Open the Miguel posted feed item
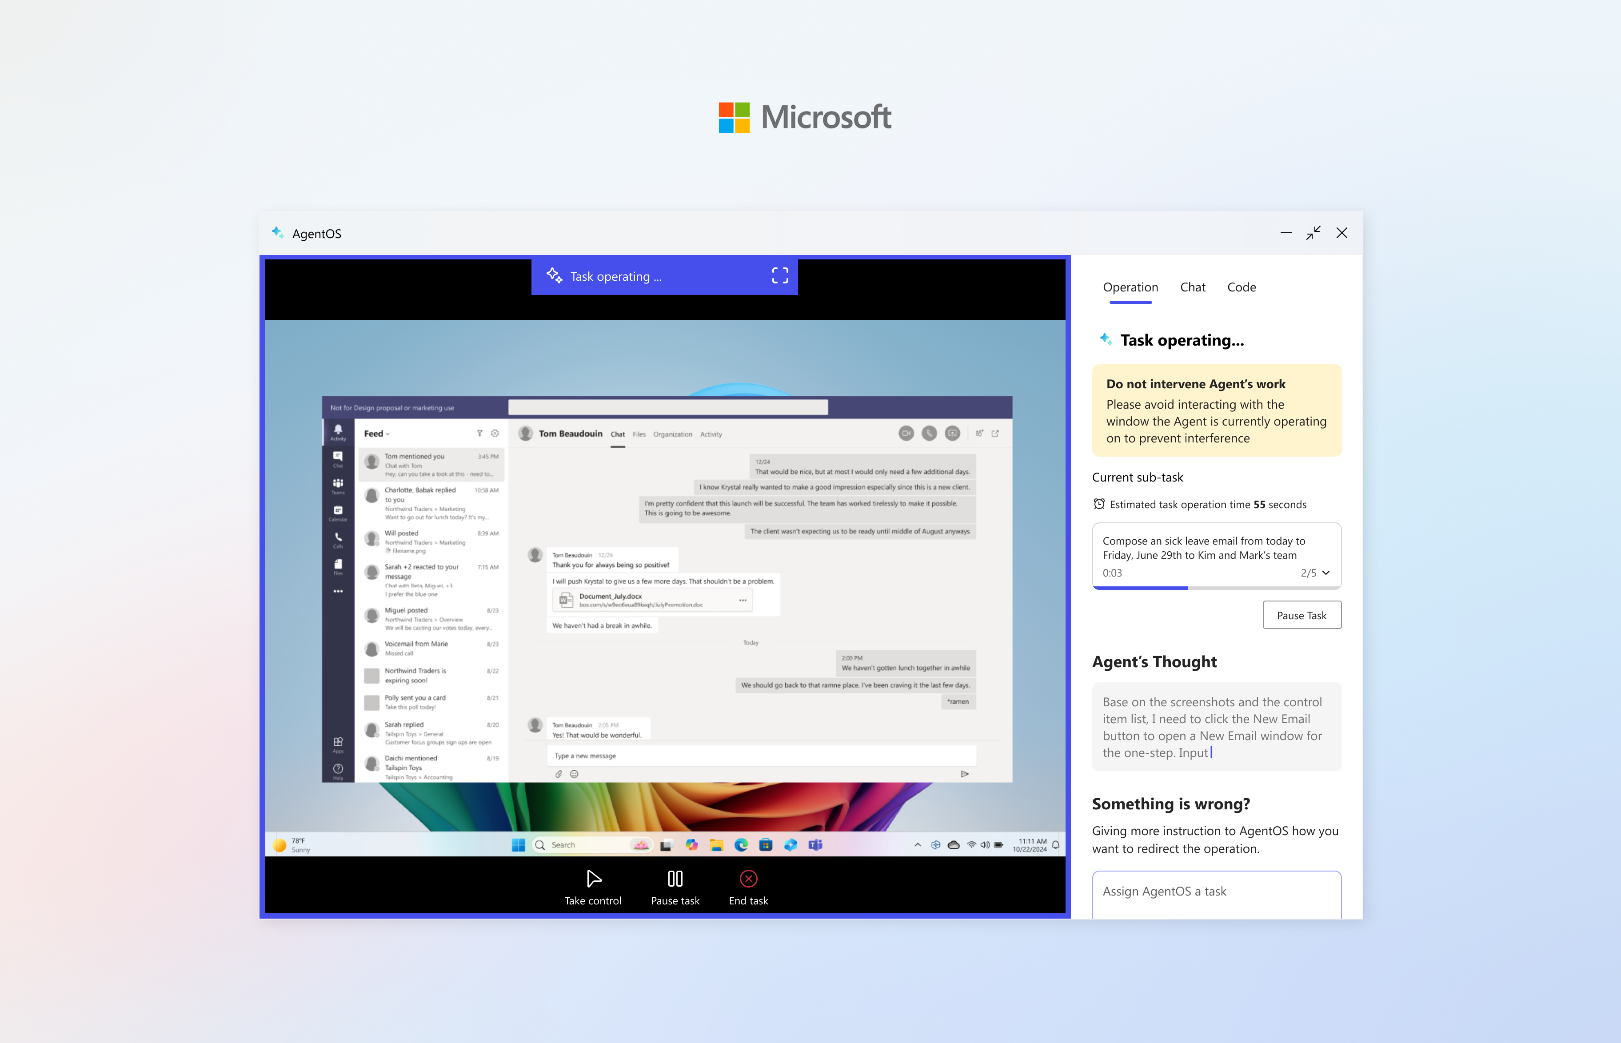Viewport: 1621px width, 1043px height. (432, 618)
